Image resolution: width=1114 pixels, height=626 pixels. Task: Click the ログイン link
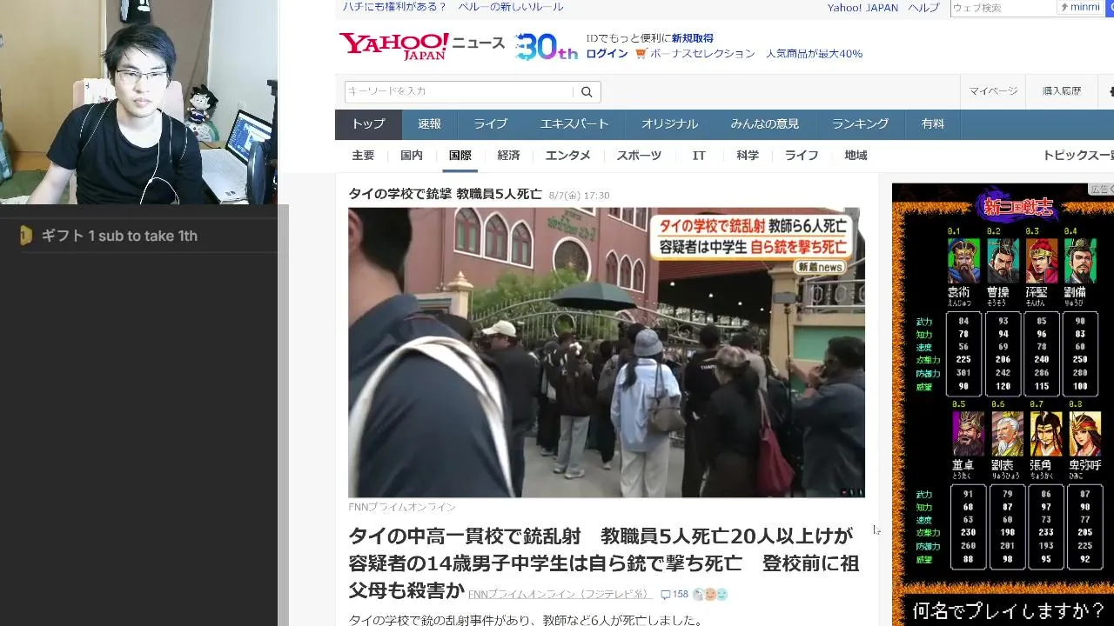click(x=607, y=54)
